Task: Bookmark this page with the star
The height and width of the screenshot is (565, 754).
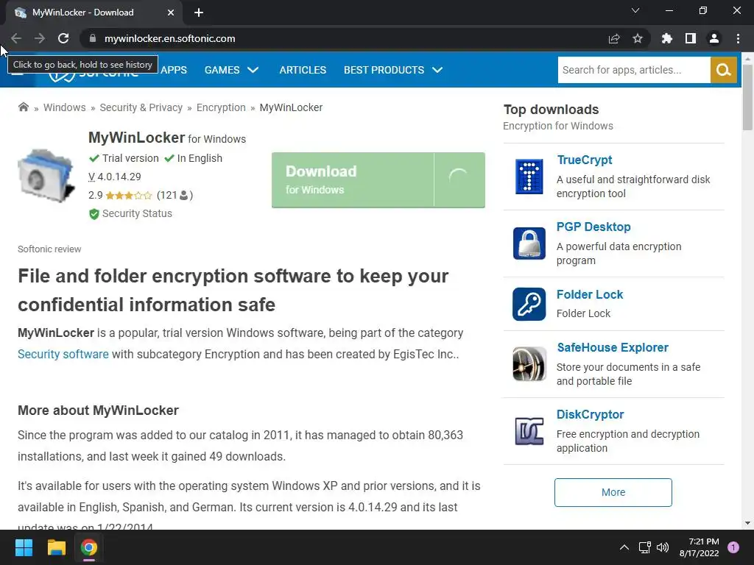Action: (638, 38)
